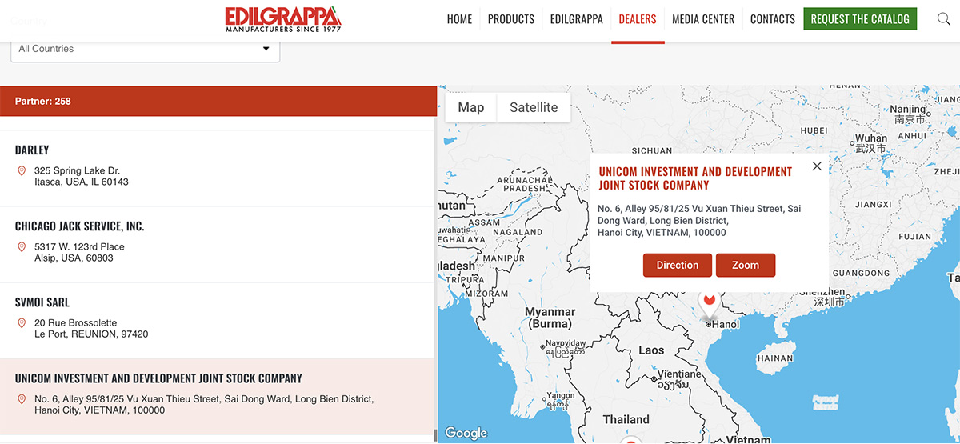
Task: Click SVMOI SARL location pin icon
Action: [22, 323]
